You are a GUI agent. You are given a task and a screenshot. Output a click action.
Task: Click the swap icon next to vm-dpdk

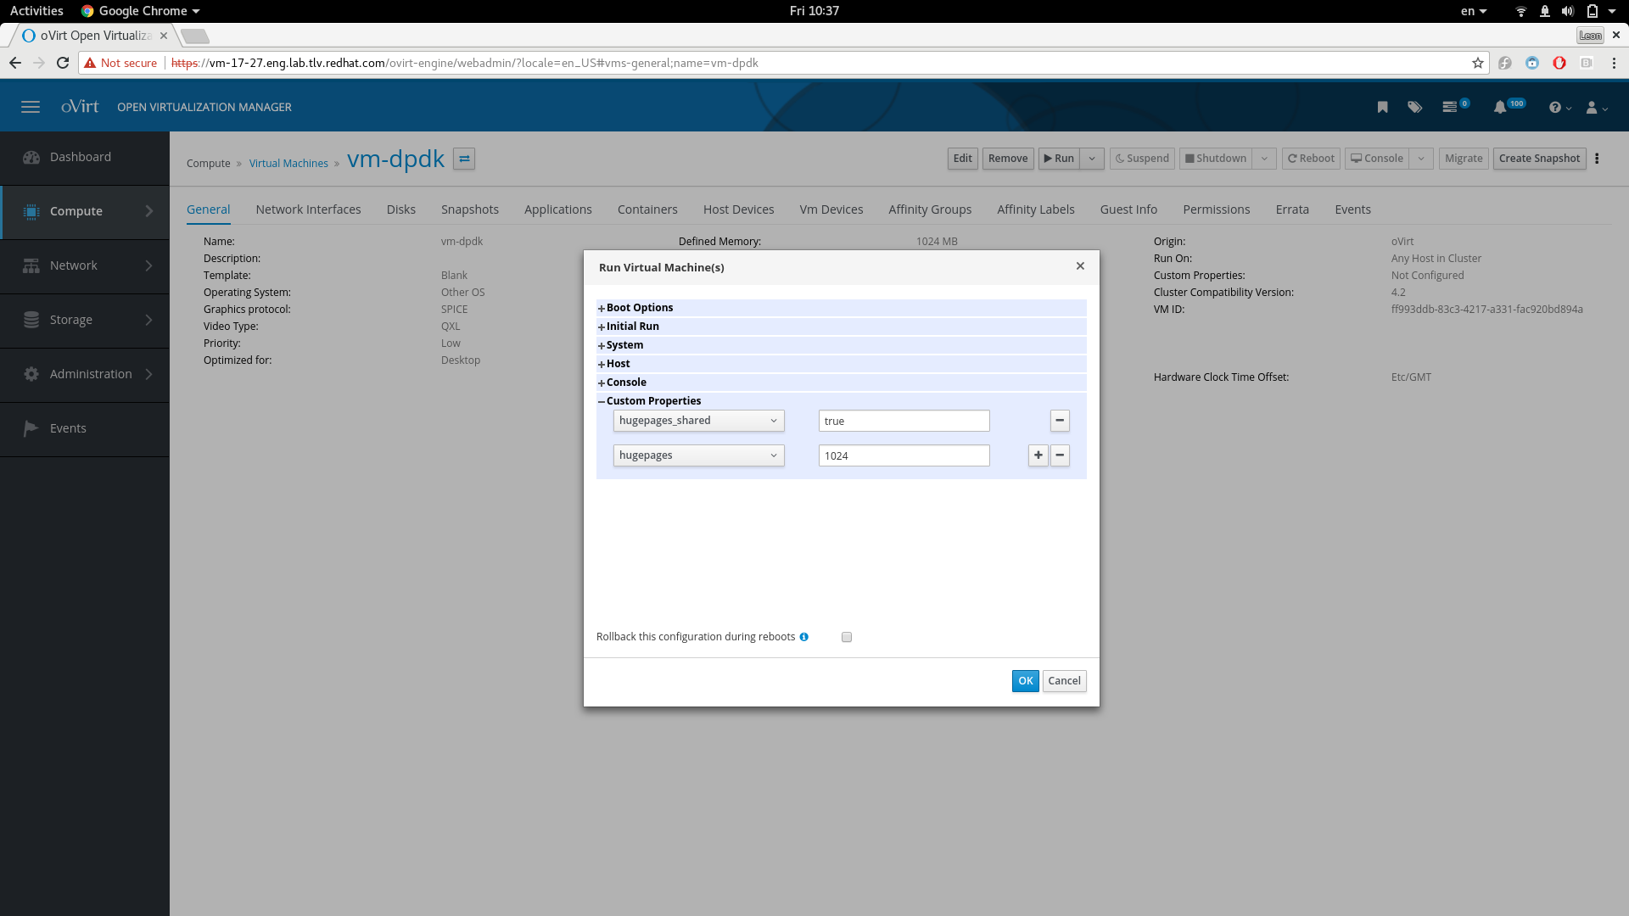pyautogui.click(x=464, y=159)
